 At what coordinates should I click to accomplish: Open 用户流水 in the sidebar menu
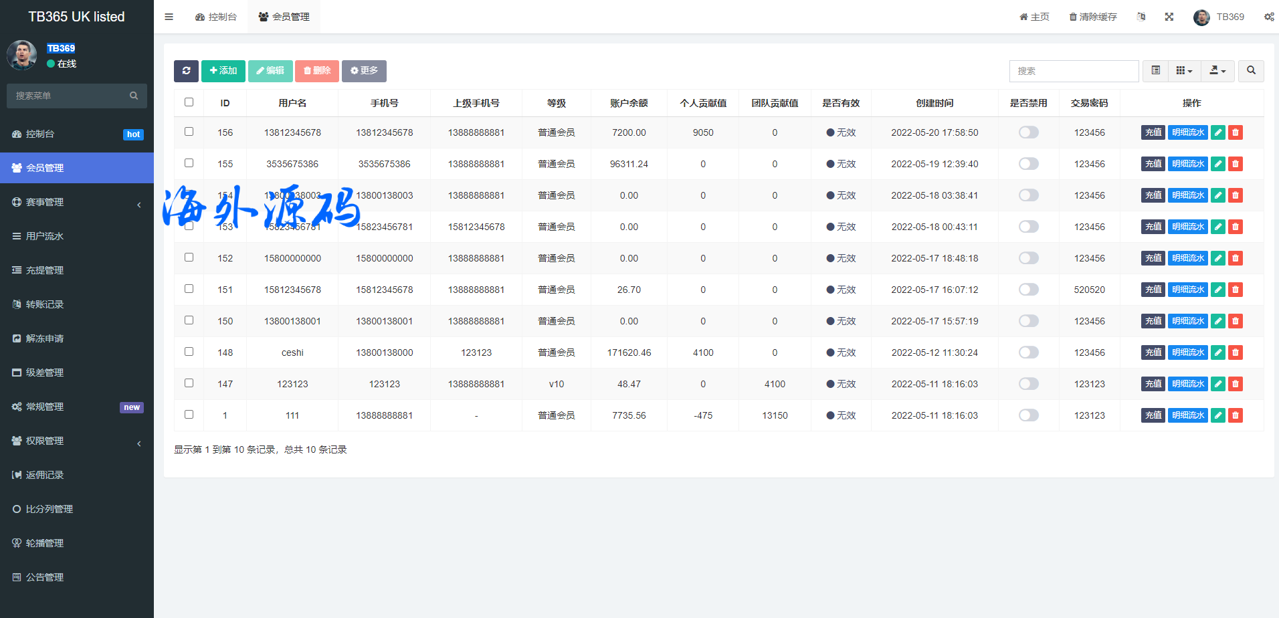tap(45, 236)
